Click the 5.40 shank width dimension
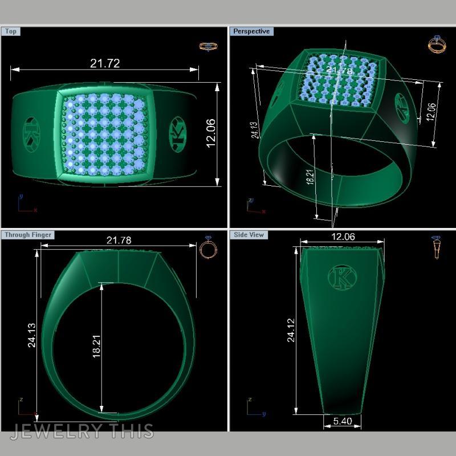This screenshot has height=456, width=456. (343, 421)
